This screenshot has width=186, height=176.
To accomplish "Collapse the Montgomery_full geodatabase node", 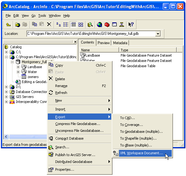I will tap(12, 62).
